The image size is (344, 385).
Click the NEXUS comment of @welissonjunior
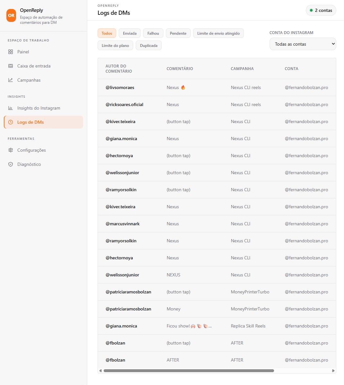point(173,275)
